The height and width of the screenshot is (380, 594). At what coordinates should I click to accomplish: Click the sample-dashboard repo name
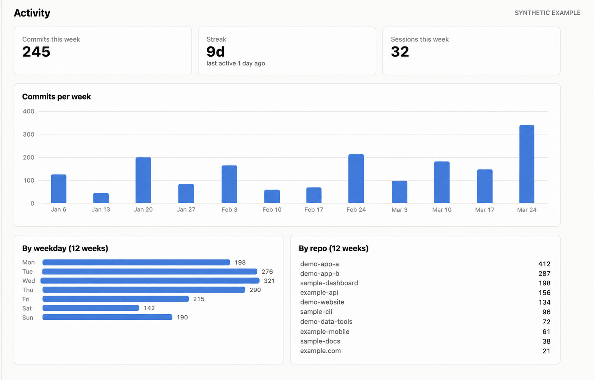329,283
